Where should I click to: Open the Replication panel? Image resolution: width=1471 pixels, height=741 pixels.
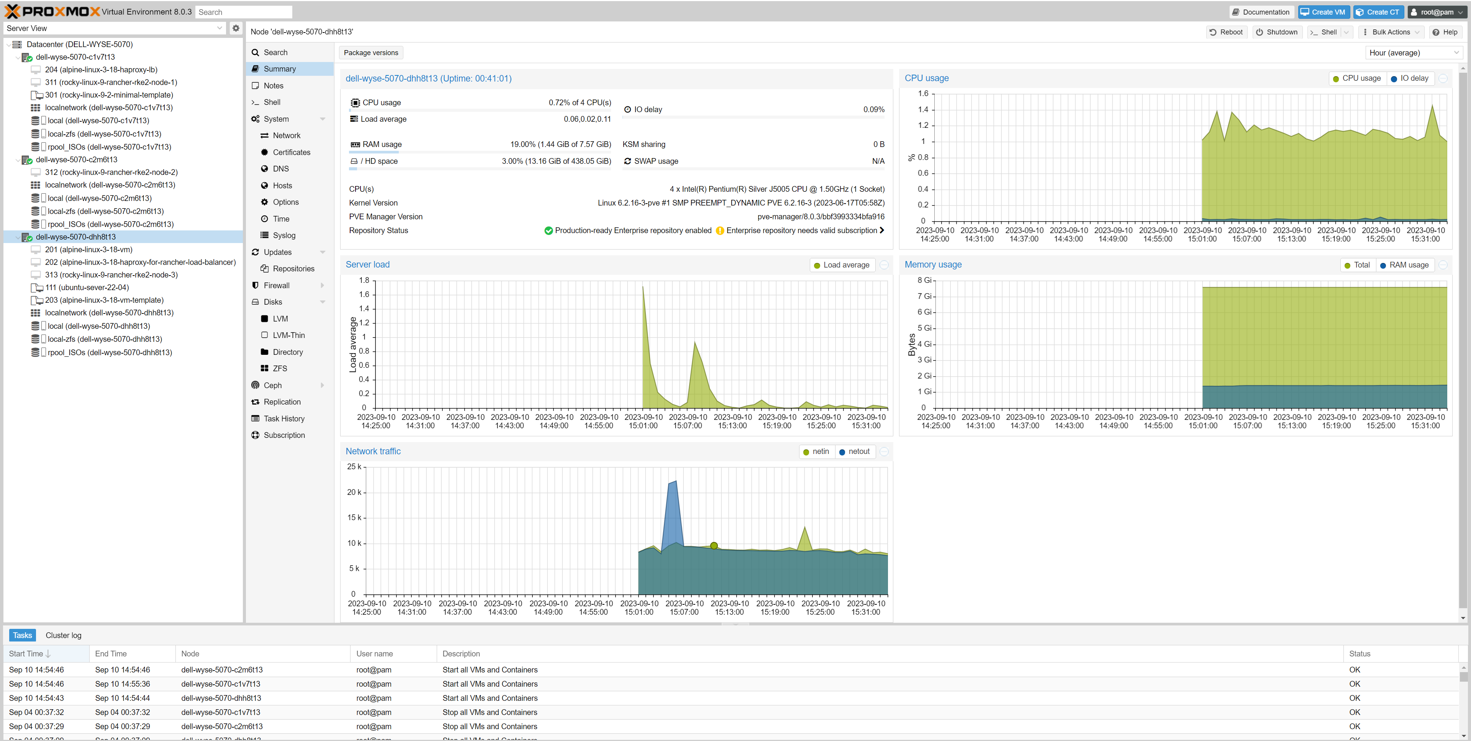point(282,402)
